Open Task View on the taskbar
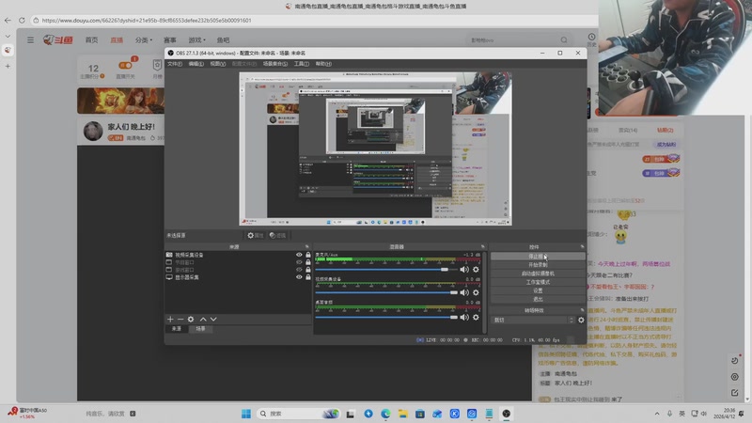This screenshot has height=423, width=752. coord(351,414)
